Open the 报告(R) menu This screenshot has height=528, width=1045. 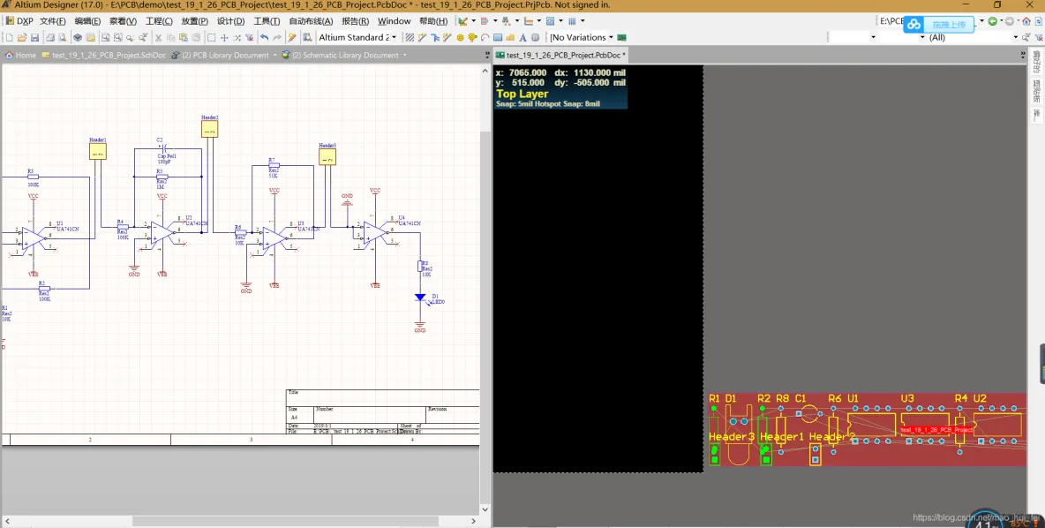(x=355, y=20)
